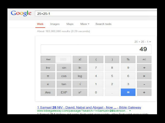Switch to the Images tab
This screenshot has width=165, height=123.
click(55, 24)
